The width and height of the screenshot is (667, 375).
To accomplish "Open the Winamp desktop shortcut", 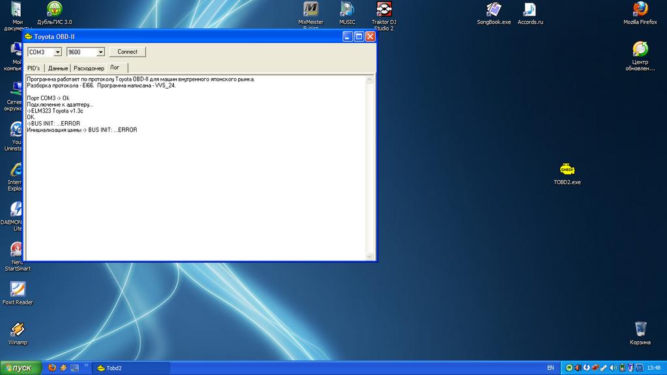I will 18,330.
